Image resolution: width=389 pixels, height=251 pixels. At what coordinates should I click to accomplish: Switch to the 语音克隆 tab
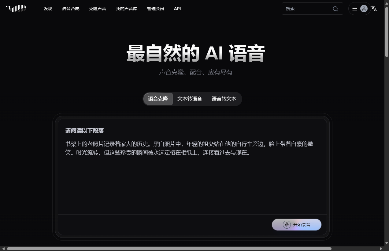pos(158,99)
